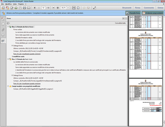The image size is (165, 127).
Task: Open the Modifica menu
Action: click(8, 4)
